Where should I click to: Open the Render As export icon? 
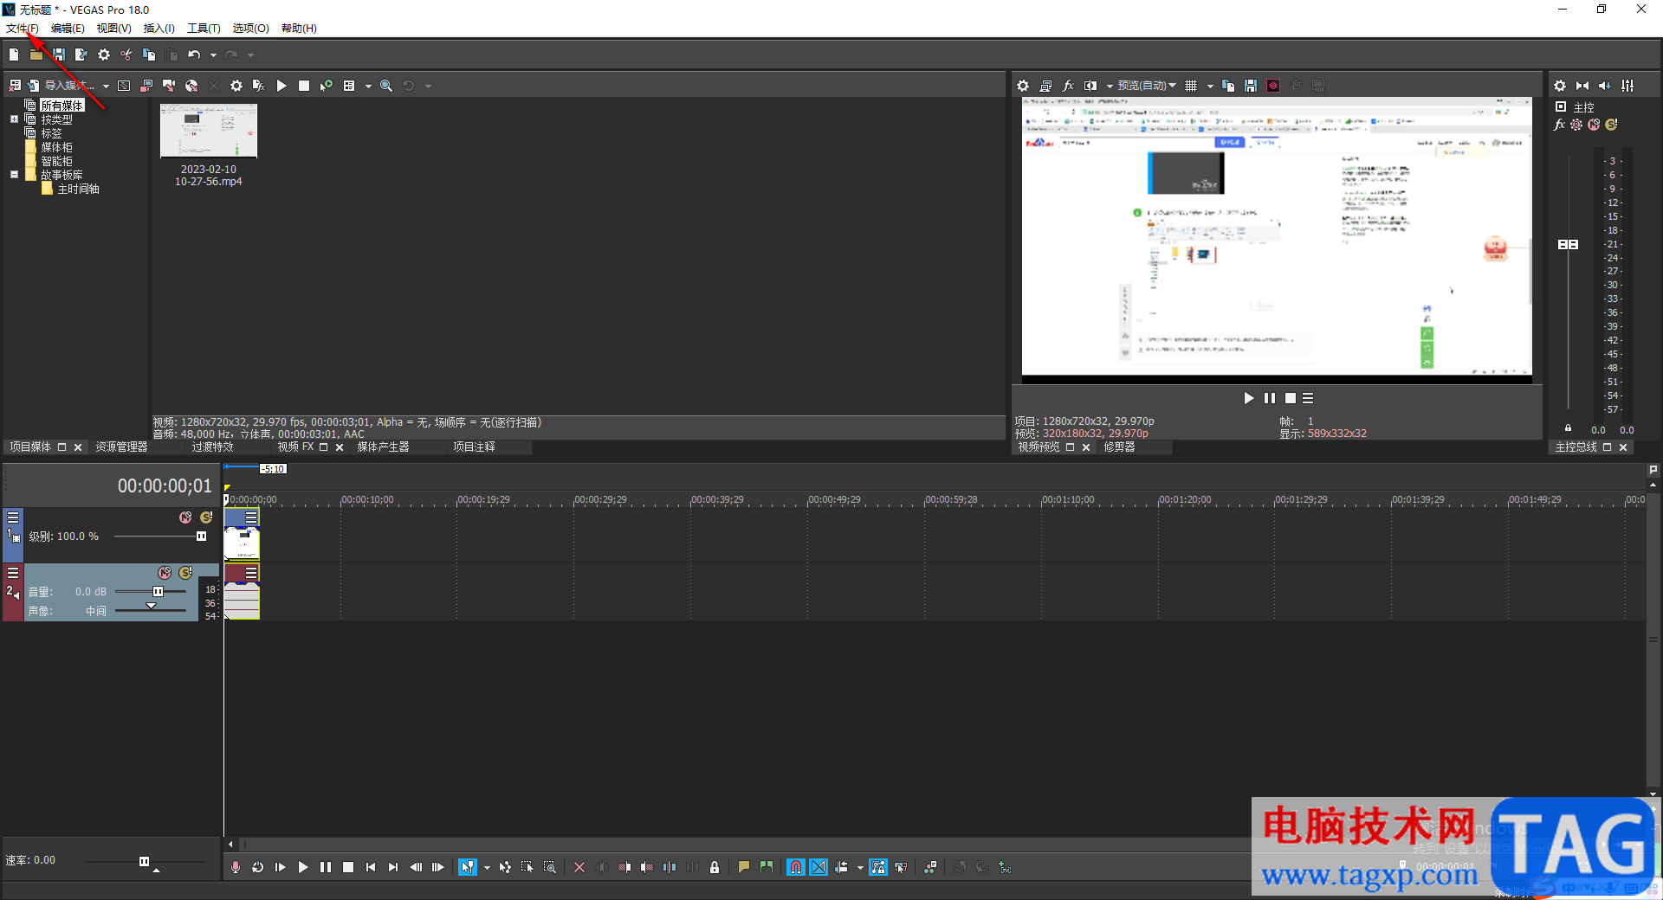click(81, 55)
